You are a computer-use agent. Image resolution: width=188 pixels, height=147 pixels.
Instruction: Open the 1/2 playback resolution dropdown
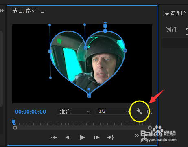click(113, 112)
